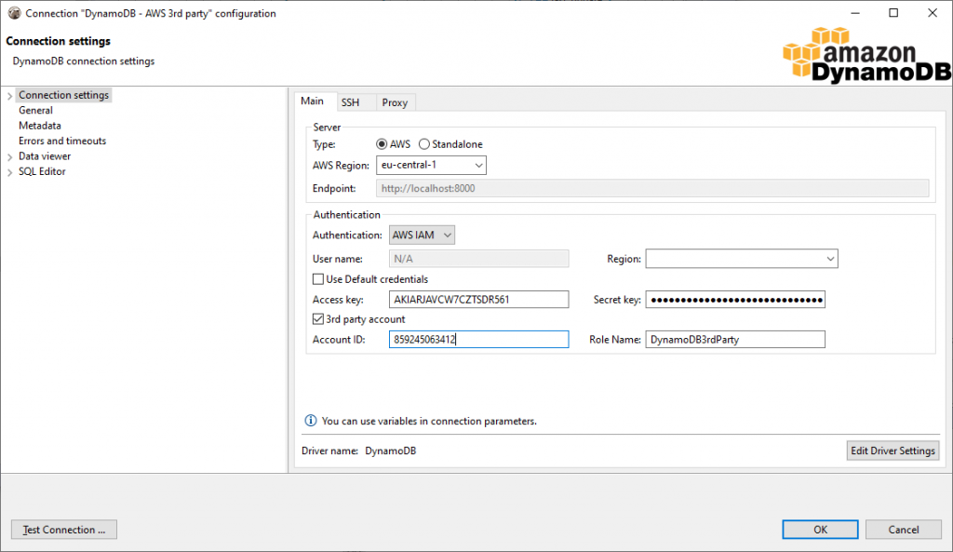Uncheck the 3rd party account checkbox
953x552 pixels.
(x=318, y=319)
